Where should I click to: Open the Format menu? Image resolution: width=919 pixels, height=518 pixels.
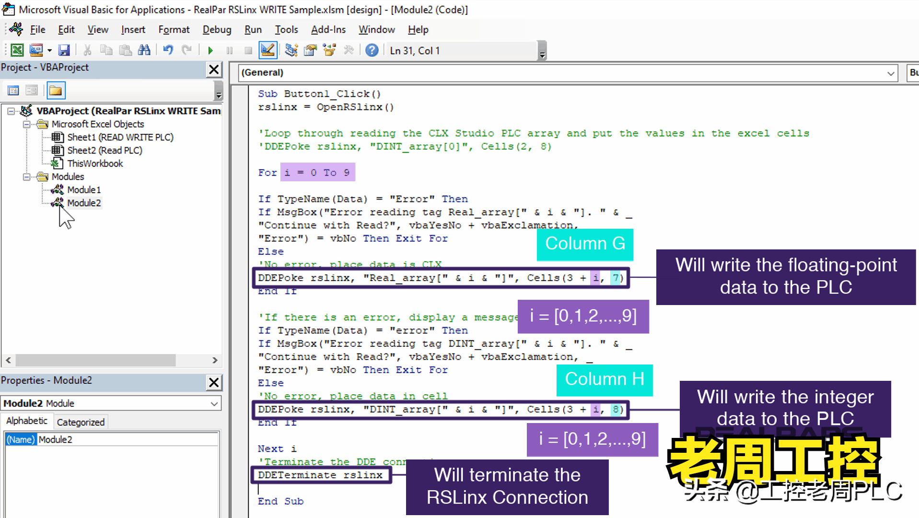174,30
